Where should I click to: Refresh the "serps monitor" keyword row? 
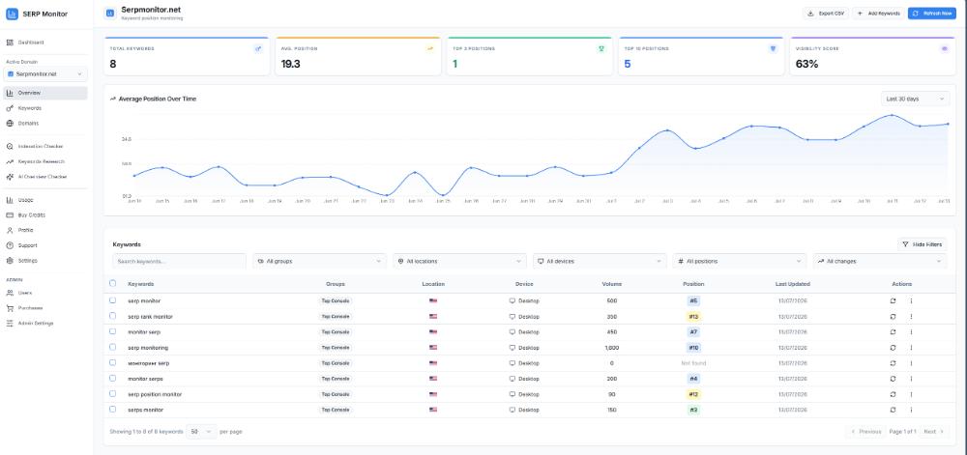point(893,410)
